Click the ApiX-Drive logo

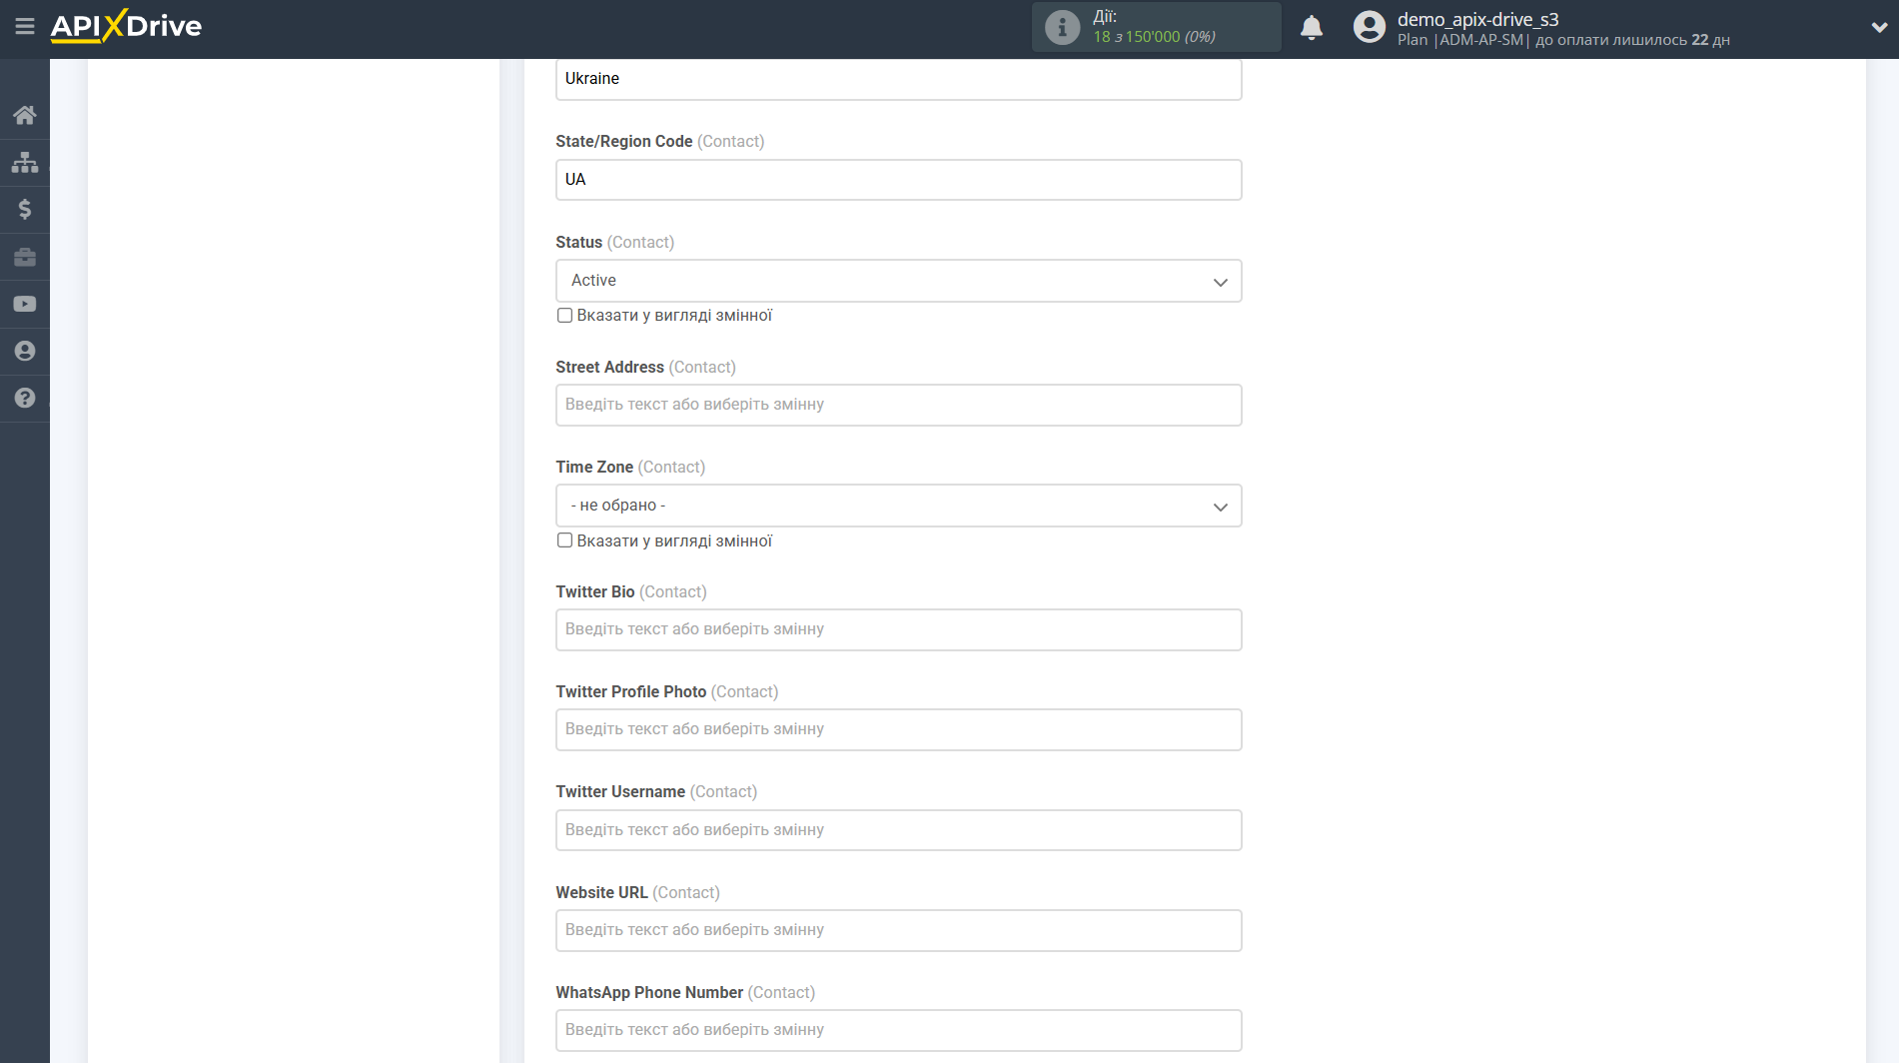coord(126,26)
